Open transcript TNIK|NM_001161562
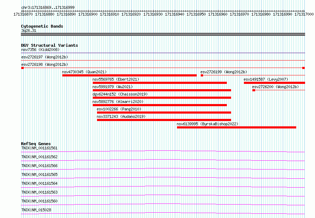 click(39, 157)
